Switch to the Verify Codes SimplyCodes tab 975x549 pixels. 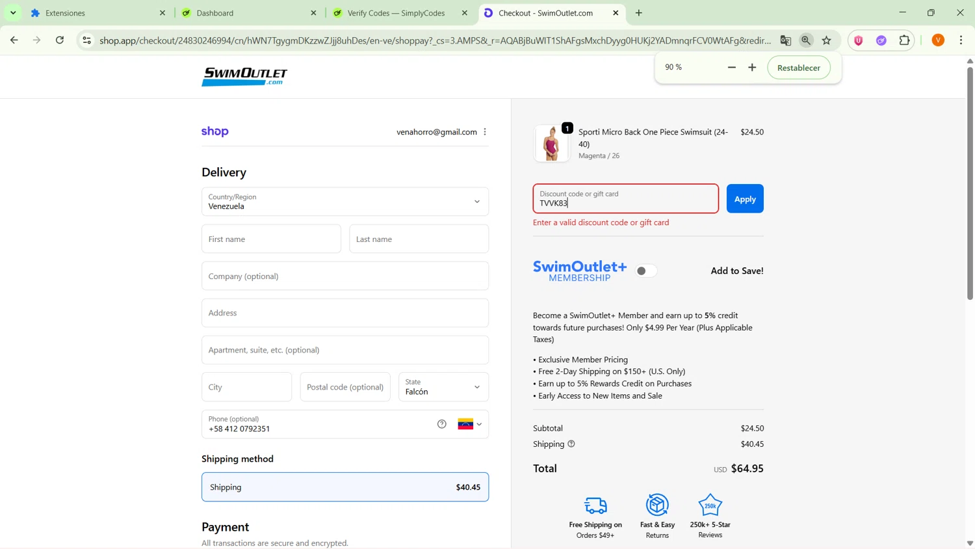tap(399, 13)
